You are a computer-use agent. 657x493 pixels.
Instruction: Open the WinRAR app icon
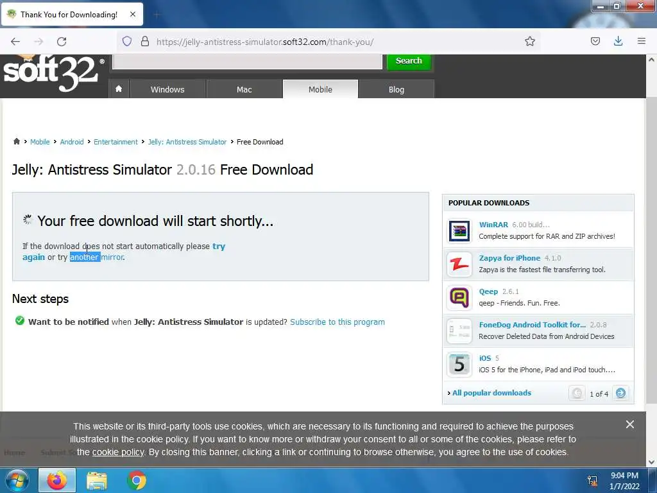(459, 230)
